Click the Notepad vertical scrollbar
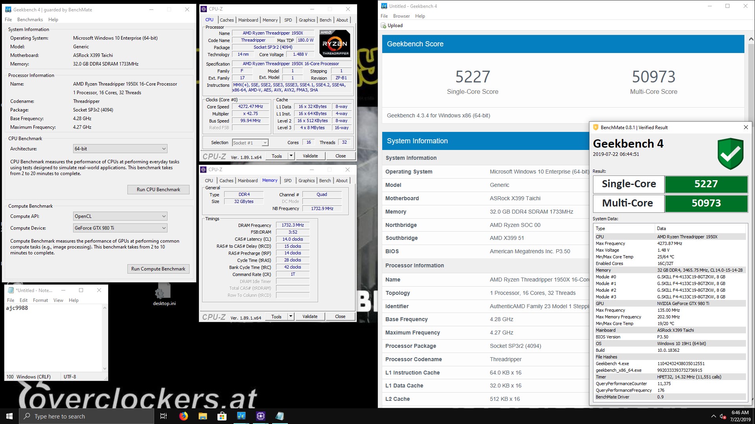Viewport: 755px width, 424px height. tap(105, 338)
